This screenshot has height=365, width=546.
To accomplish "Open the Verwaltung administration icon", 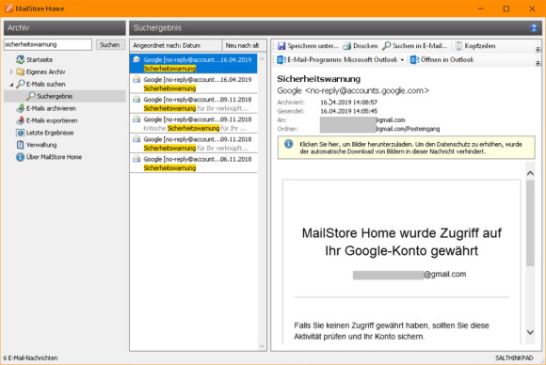I will 21,145.
